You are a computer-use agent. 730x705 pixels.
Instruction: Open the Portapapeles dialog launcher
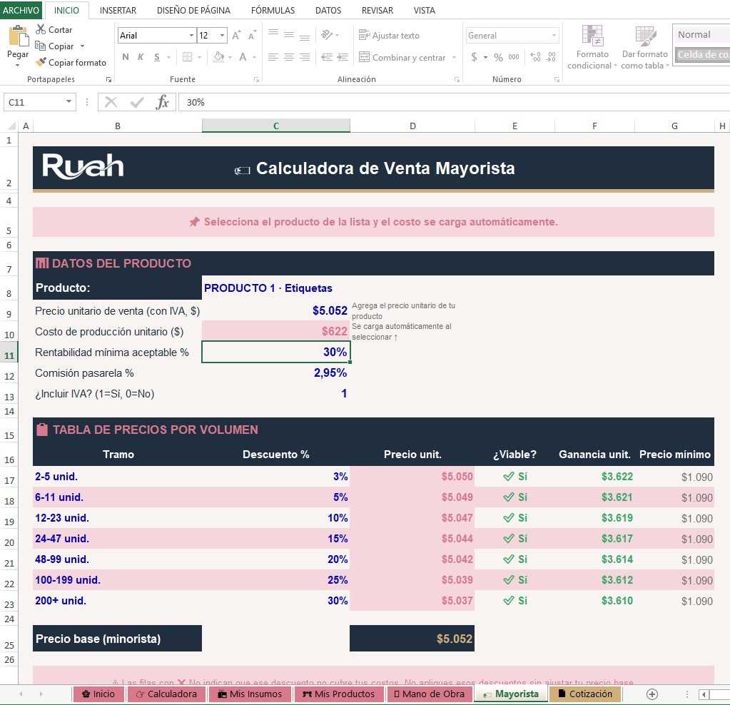[x=108, y=80]
